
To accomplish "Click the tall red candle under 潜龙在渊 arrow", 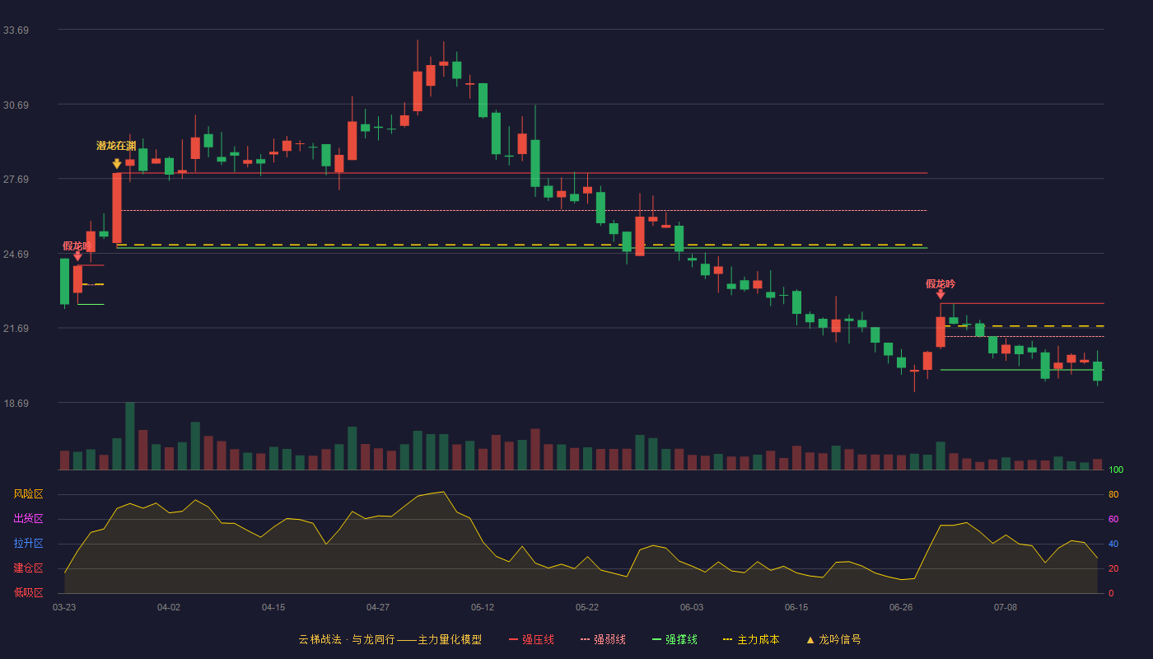I will [x=117, y=208].
